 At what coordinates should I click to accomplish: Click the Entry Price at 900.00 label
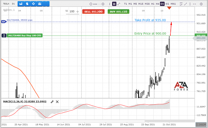coord(150,33)
